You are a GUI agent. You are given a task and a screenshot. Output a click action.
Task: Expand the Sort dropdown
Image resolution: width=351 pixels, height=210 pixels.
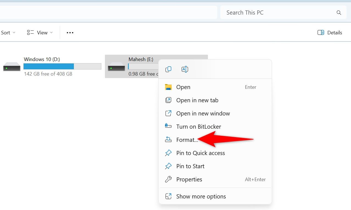point(8,33)
